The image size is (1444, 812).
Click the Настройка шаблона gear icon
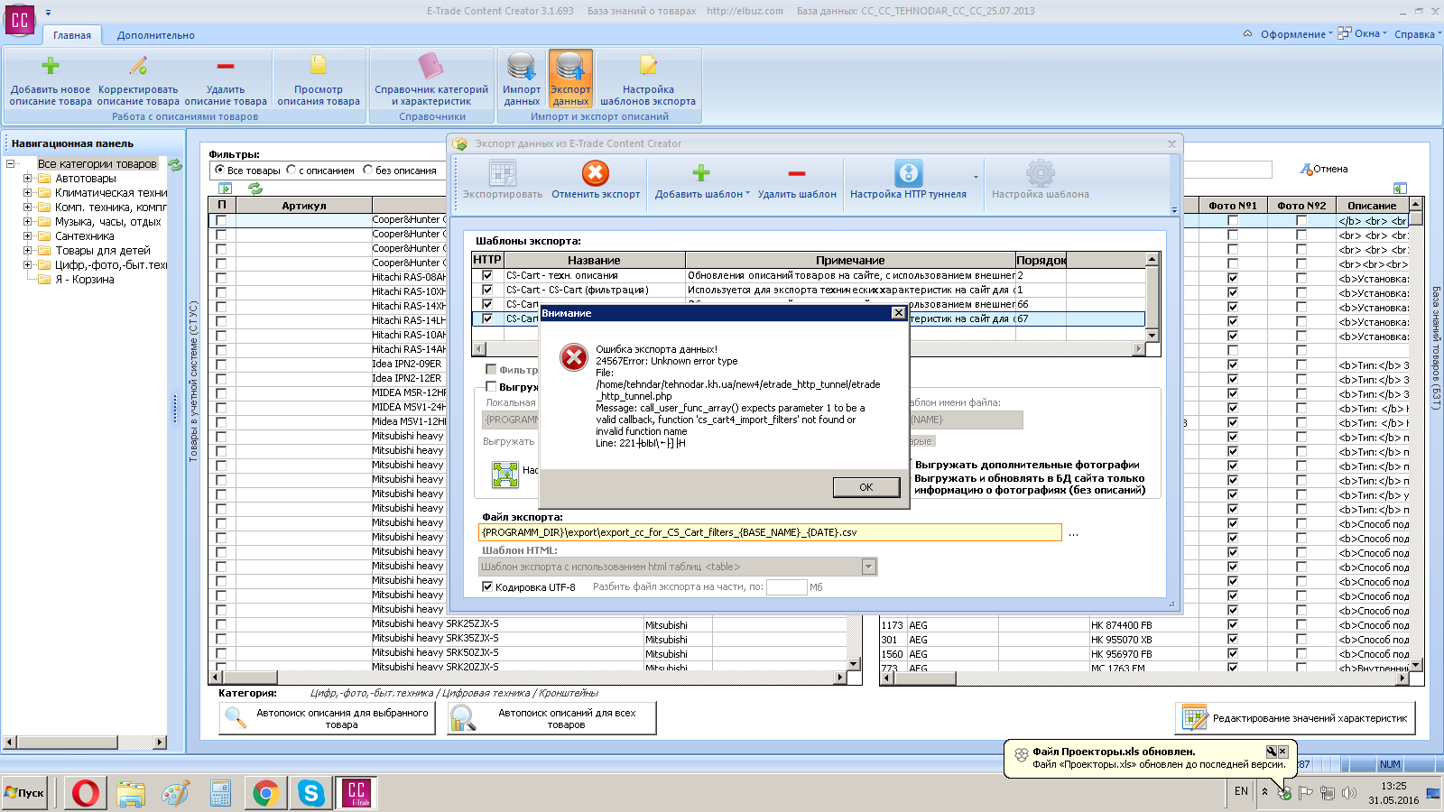pos(1041,173)
